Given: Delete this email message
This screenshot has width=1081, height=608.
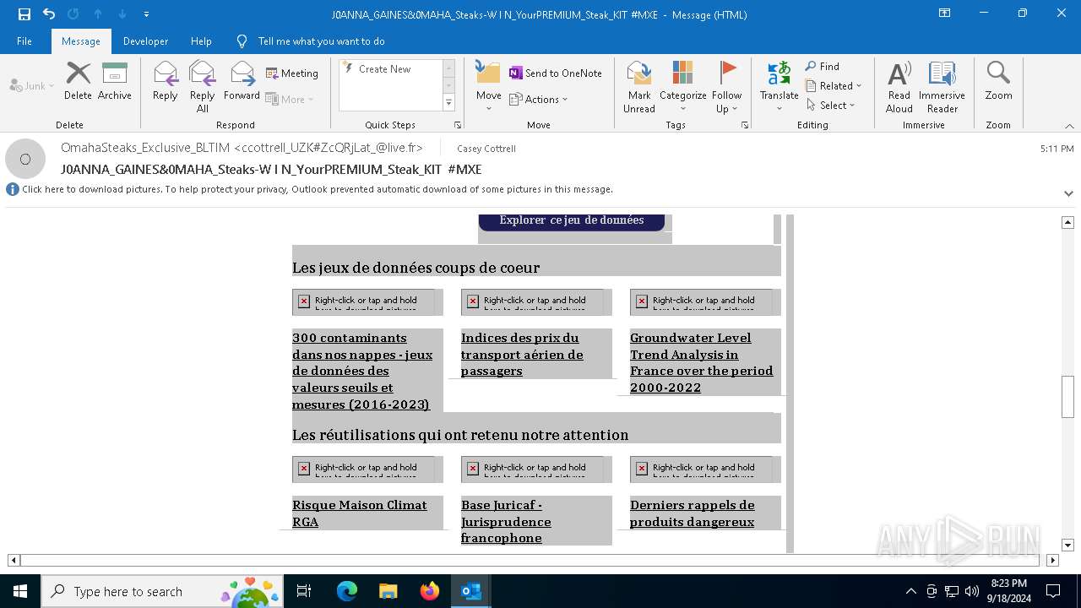Looking at the screenshot, I should click(x=78, y=81).
